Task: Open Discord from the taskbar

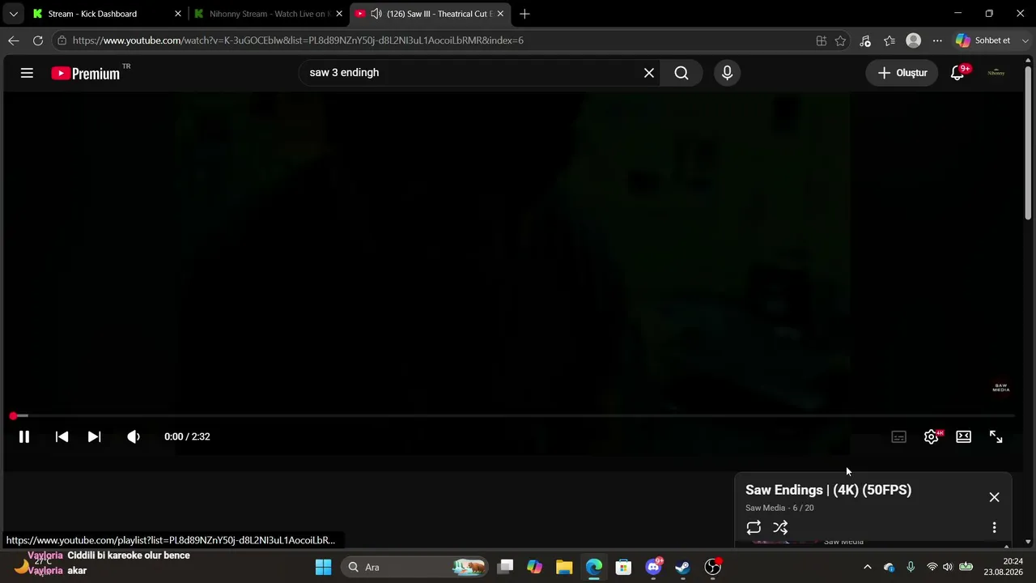Action: click(653, 567)
